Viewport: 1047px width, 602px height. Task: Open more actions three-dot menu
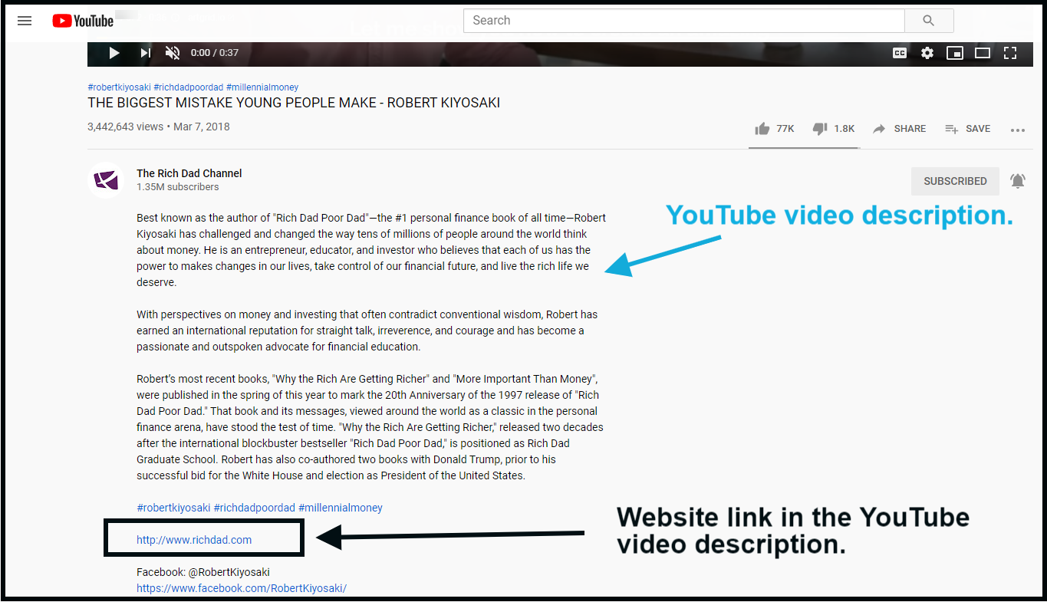1018,130
